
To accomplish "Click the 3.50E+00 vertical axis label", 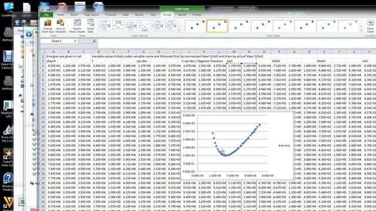I will [x=189, y=115].
